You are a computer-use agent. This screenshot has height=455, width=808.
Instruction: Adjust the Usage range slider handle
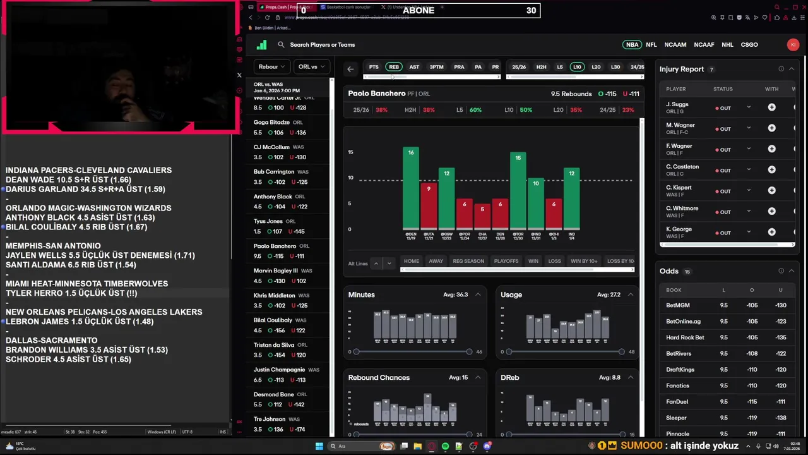509,351
